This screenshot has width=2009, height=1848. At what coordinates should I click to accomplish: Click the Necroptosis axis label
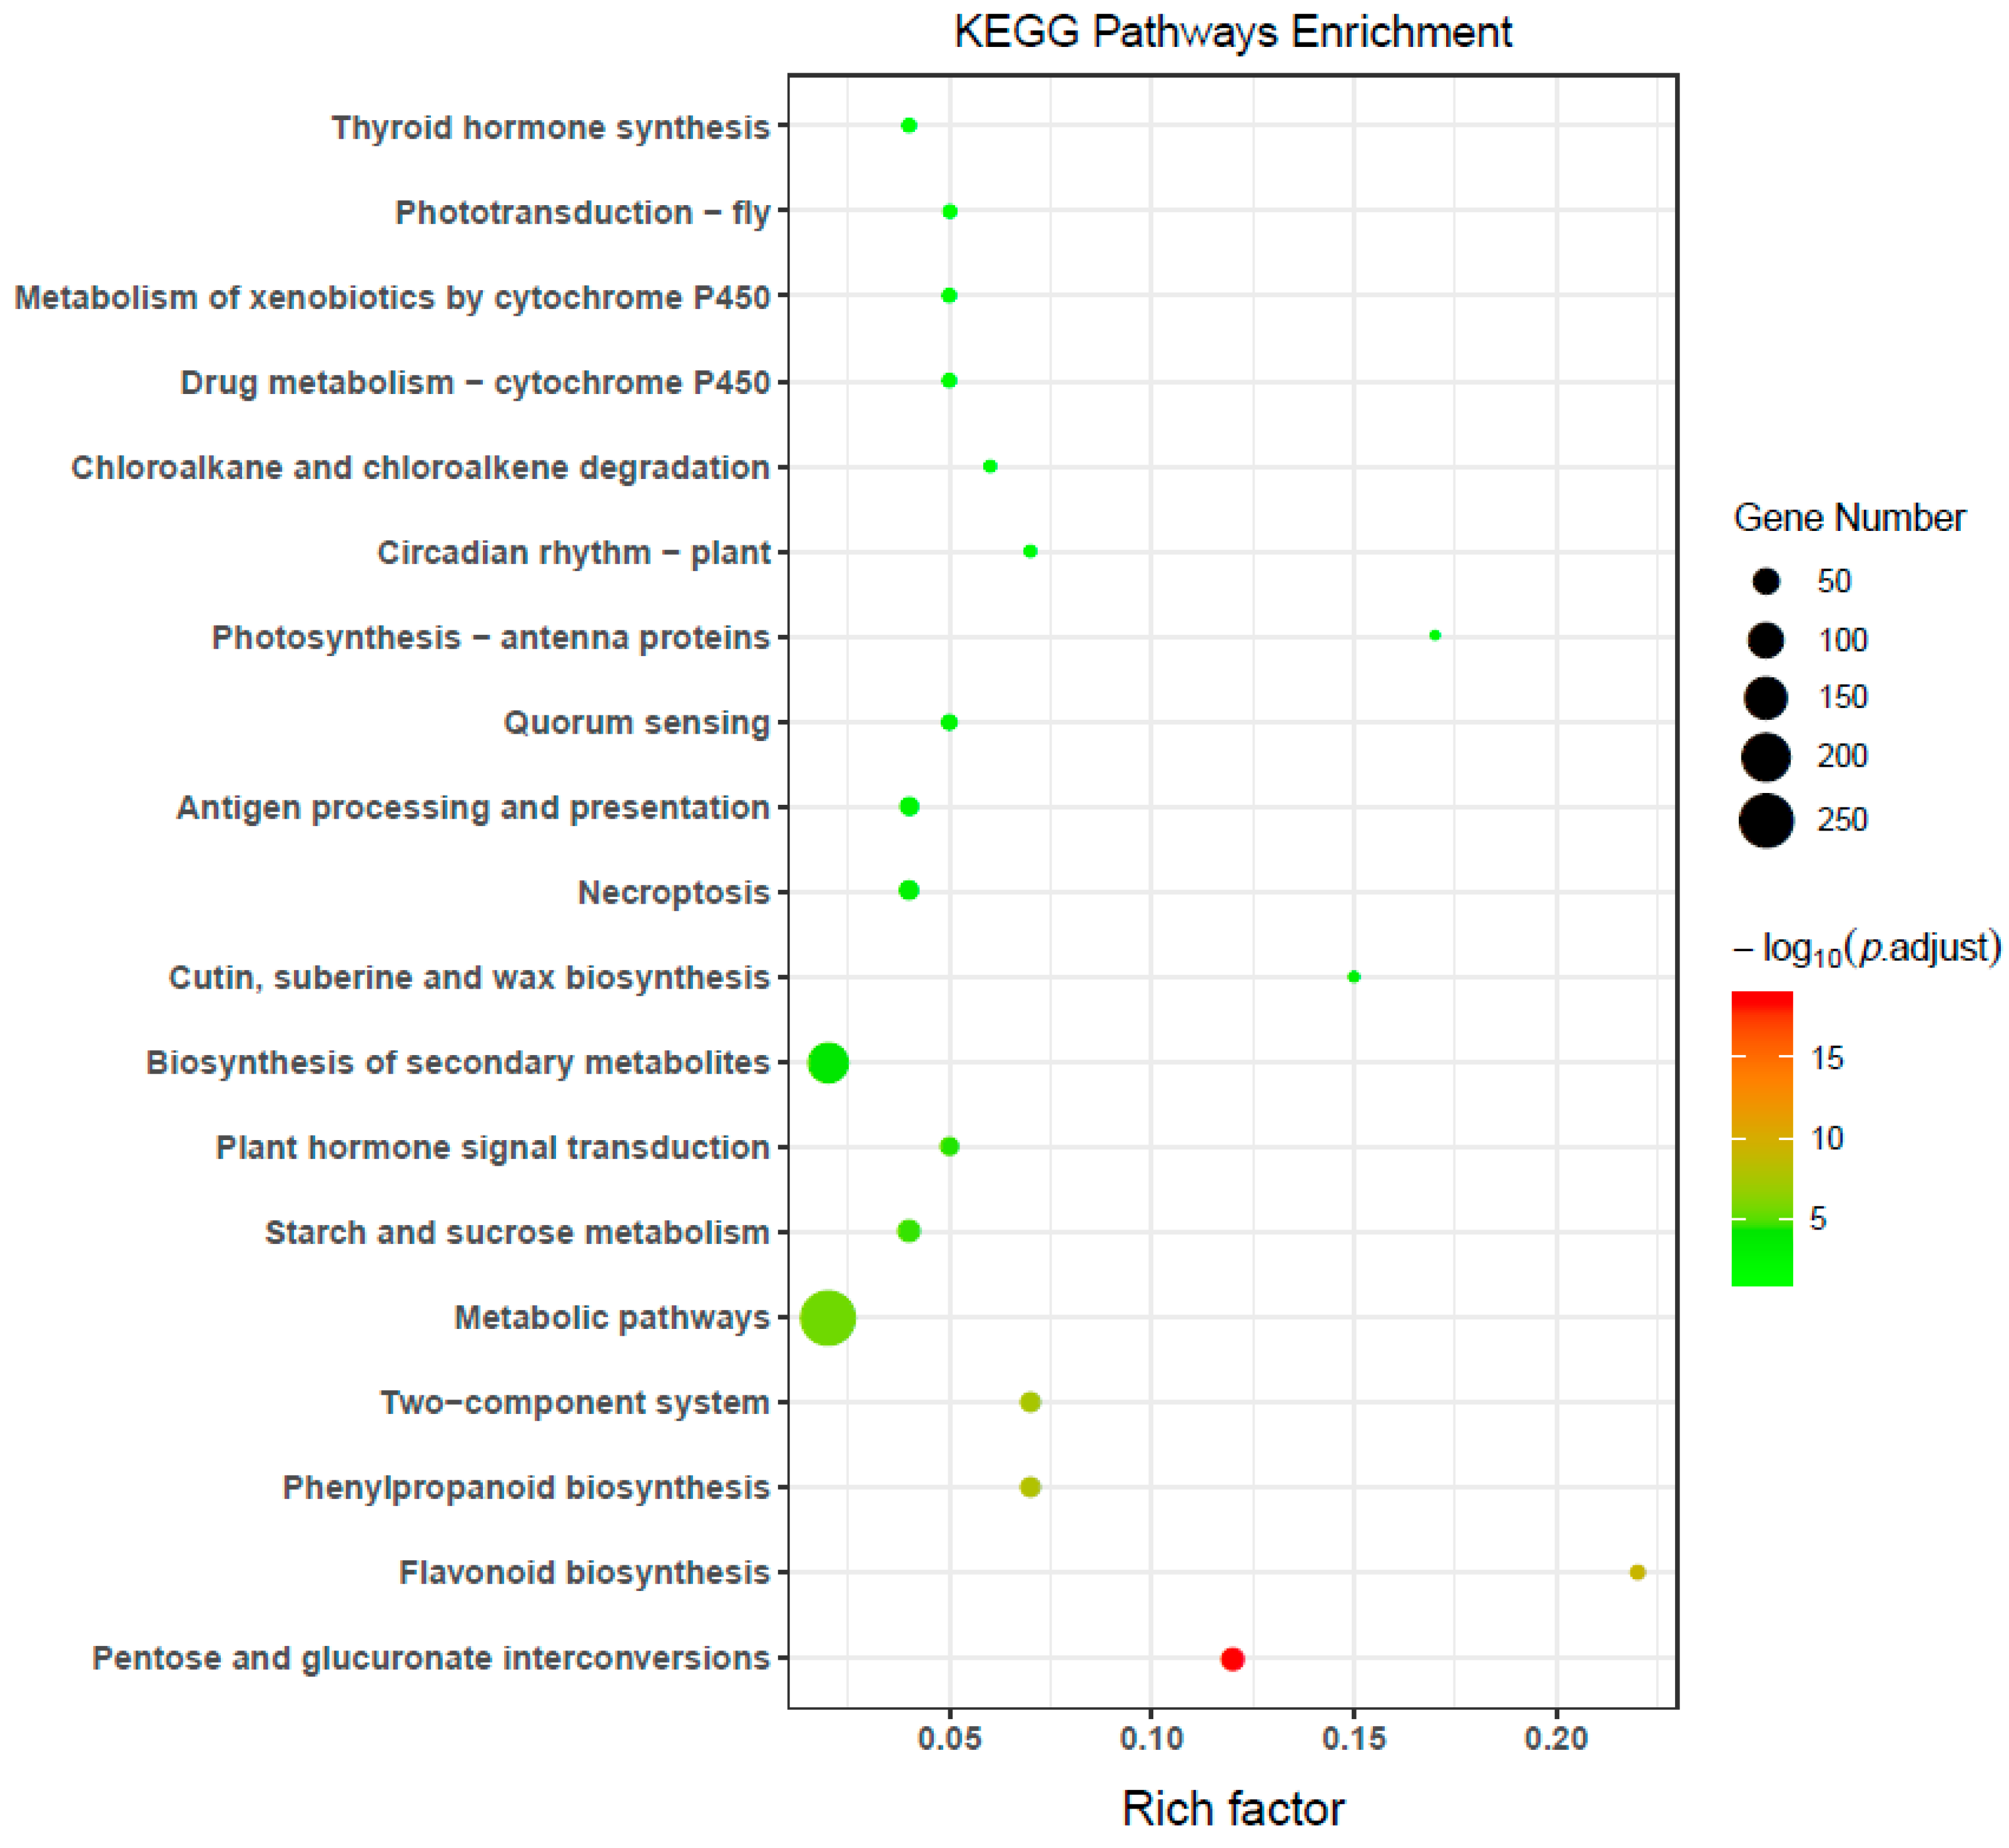(x=673, y=892)
